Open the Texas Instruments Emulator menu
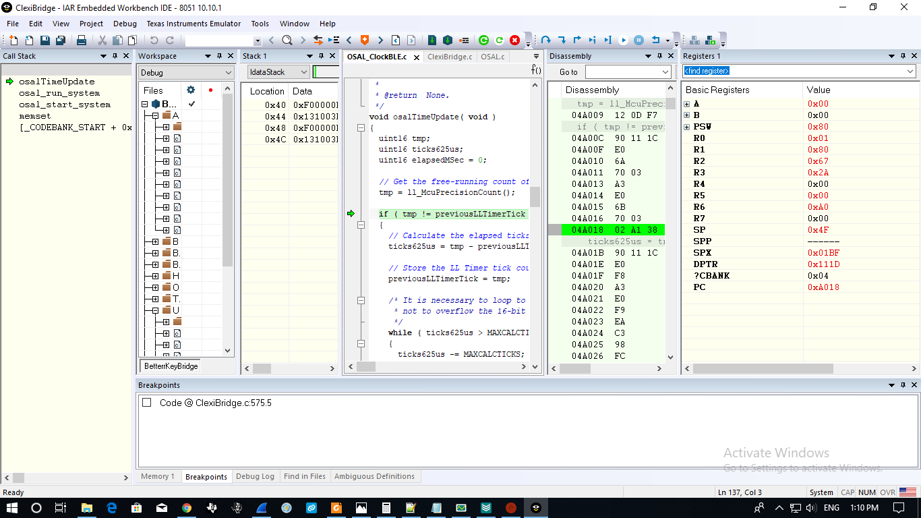This screenshot has height=518, width=921. (x=194, y=24)
